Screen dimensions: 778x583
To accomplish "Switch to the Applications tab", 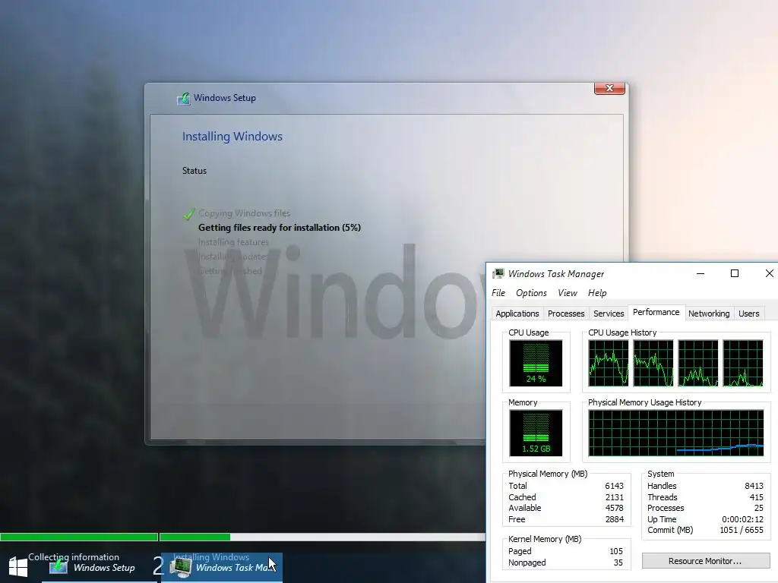I will pyautogui.click(x=517, y=314).
